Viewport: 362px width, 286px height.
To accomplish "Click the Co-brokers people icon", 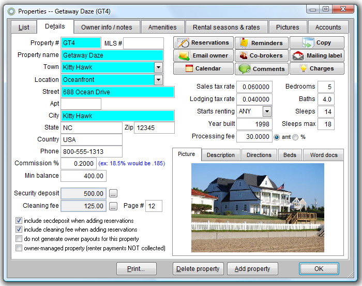I will 243,55.
